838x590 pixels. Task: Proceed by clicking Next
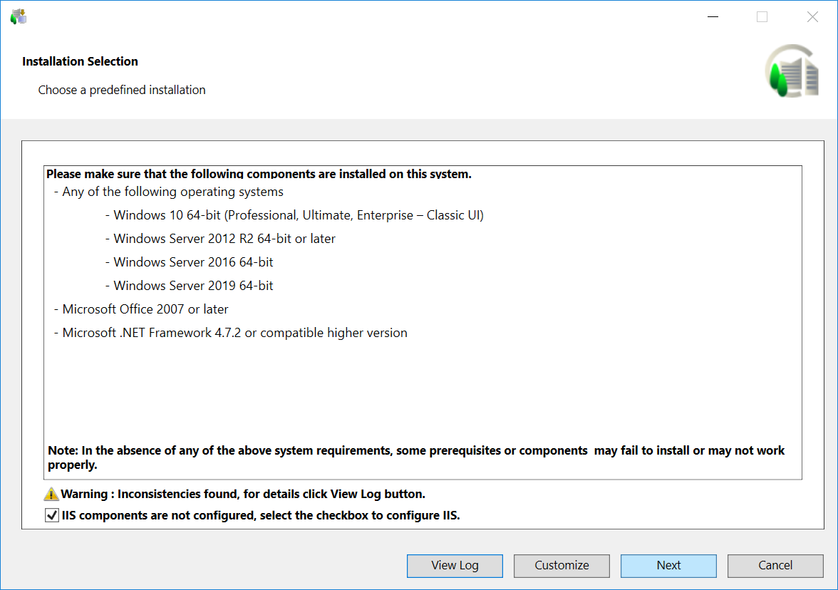pyautogui.click(x=668, y=566)
